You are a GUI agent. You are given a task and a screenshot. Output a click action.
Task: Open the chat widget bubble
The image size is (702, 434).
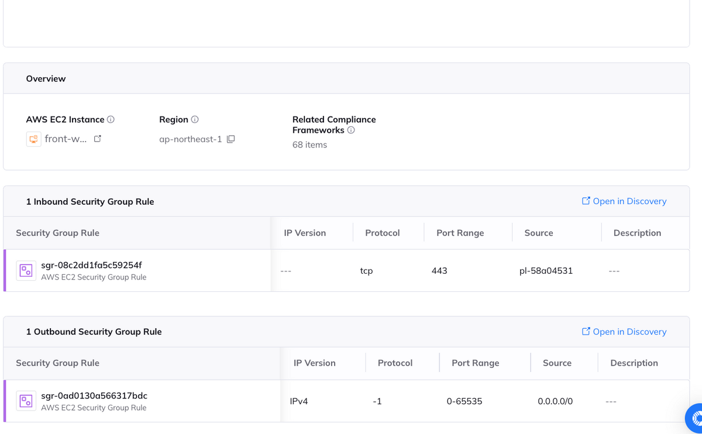[695, 418]
